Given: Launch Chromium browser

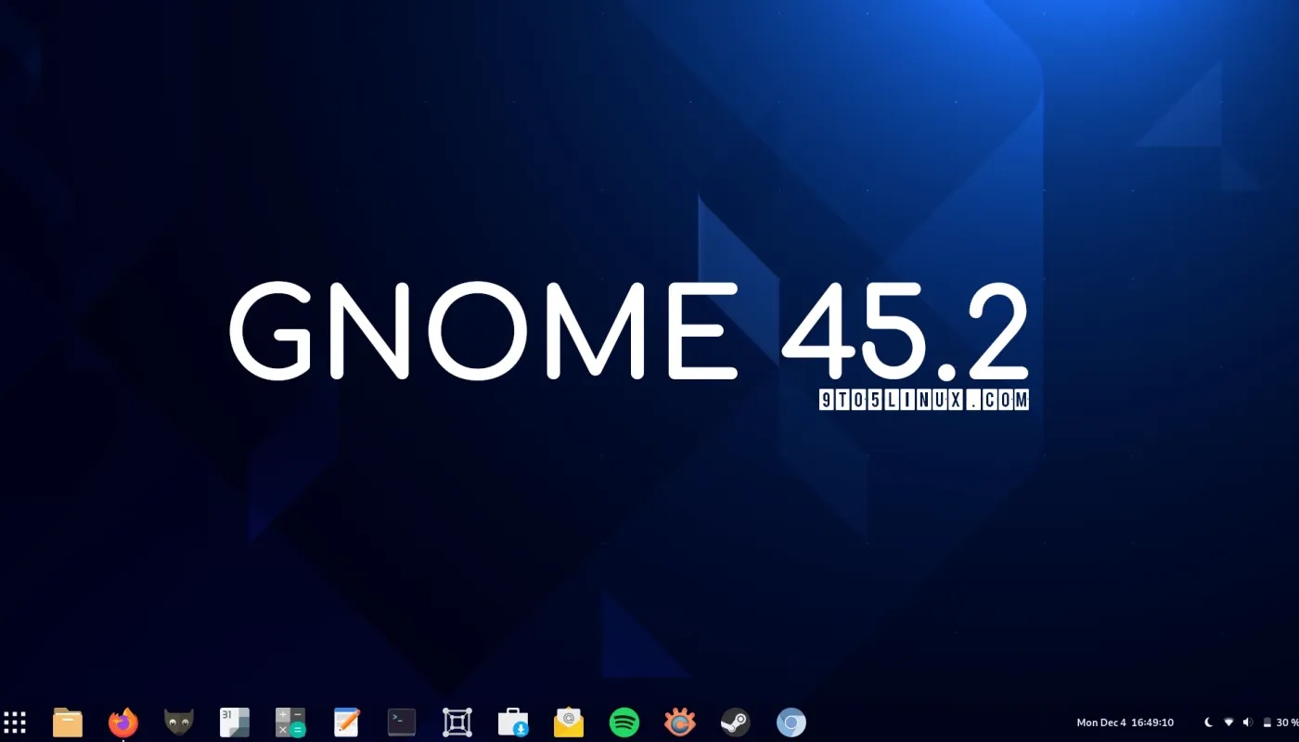Looking at the screenshot, I should pos(791,723).
